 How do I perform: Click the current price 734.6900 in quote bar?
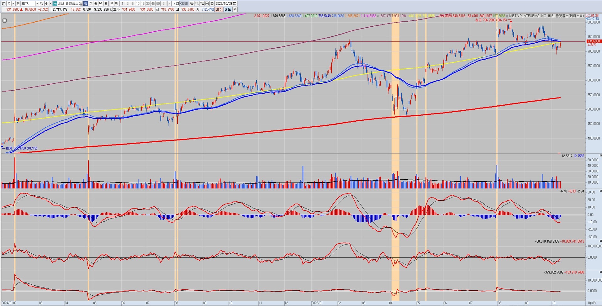13,9
